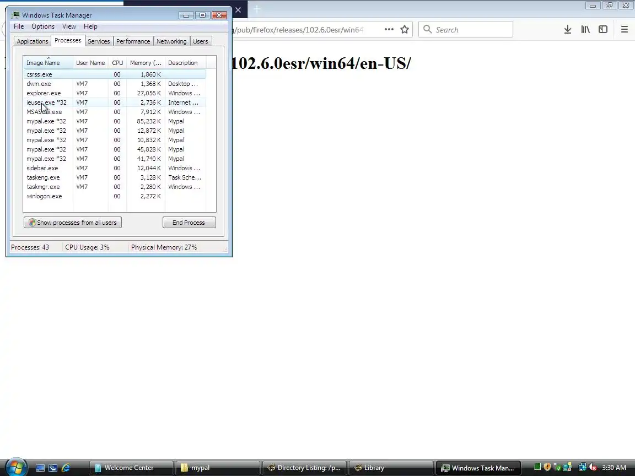Click Show processes from all users
The height and width of the screenshot is (476, 635).
tap(73, 223)
